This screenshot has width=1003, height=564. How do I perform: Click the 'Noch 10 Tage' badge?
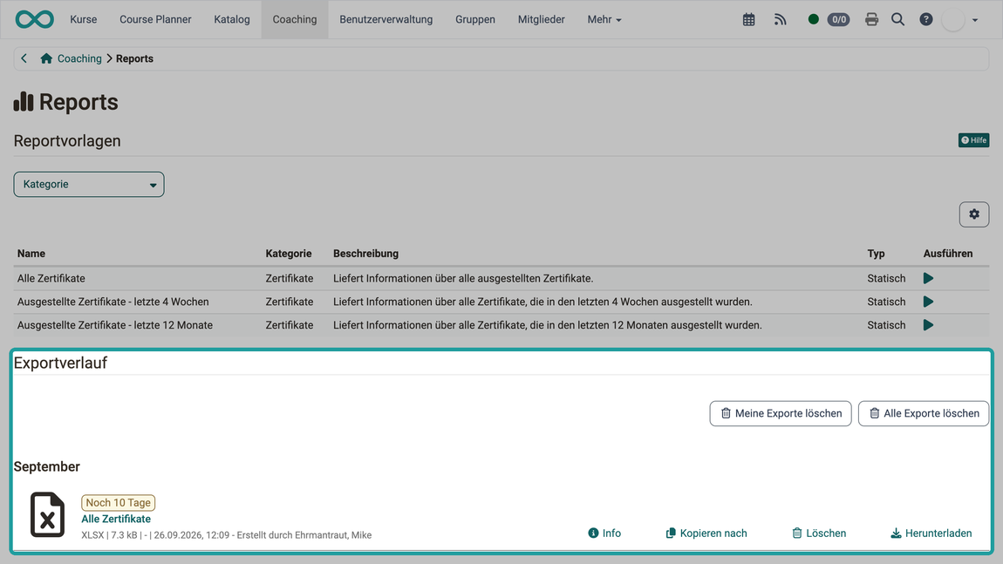(x=119, y=503)
